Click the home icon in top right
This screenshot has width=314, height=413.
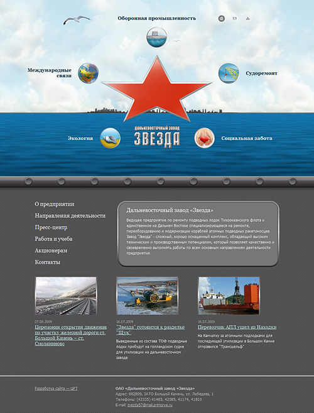pyautogui.click(x=222, y=18)
